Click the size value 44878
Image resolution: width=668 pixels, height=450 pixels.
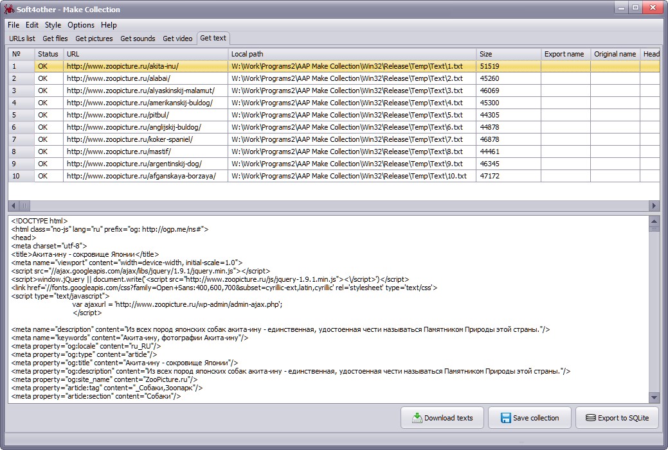coord(489,127)
